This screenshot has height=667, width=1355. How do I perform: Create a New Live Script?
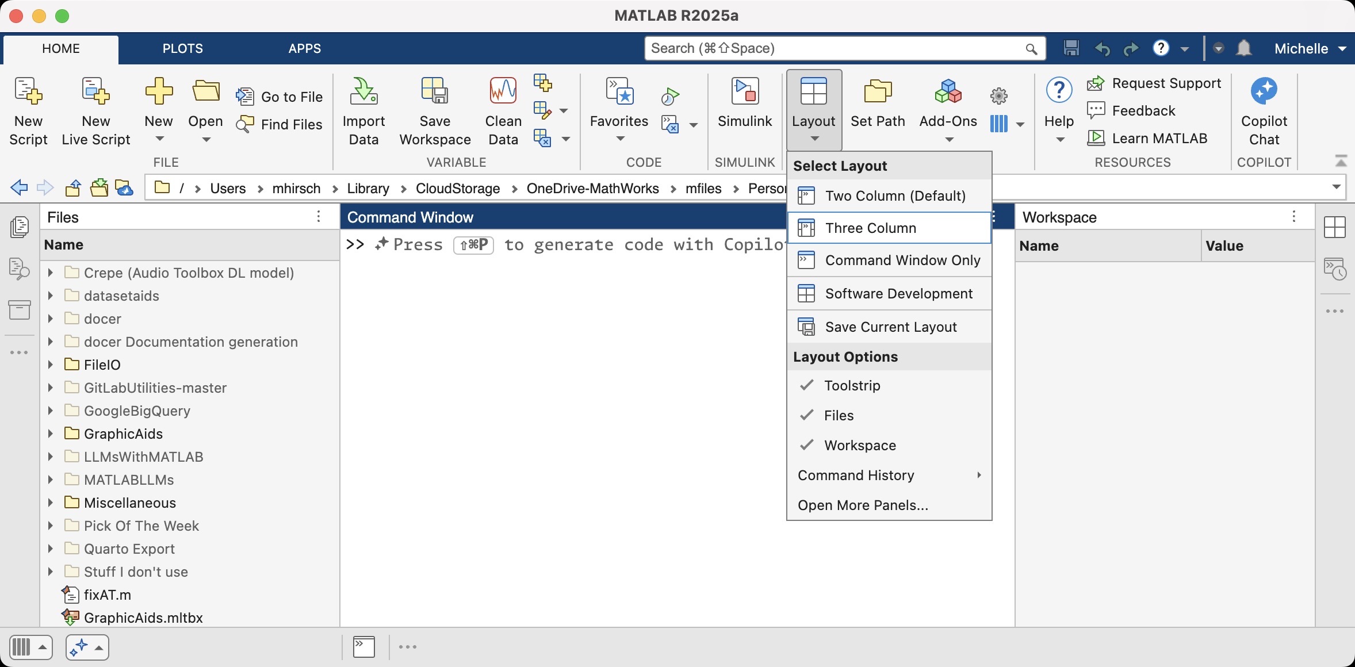click(95, 92)
